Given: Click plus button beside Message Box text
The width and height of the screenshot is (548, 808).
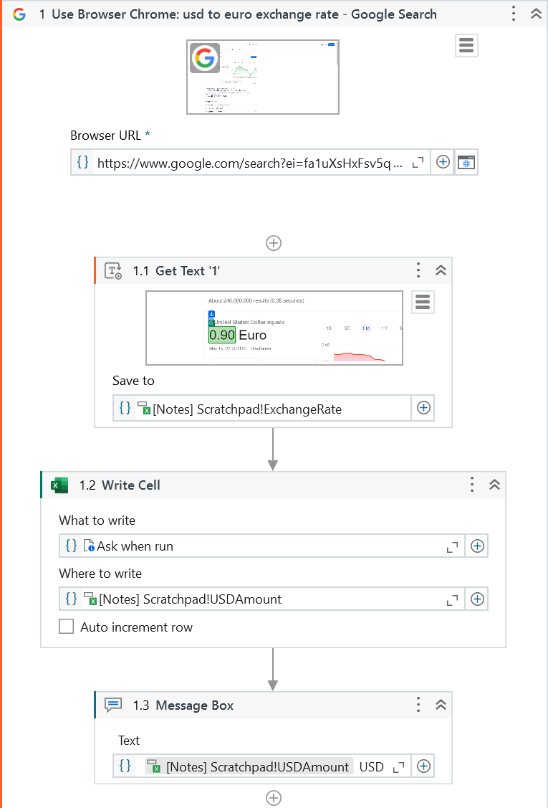Looking at the screenshot, I should coord(423,766).
